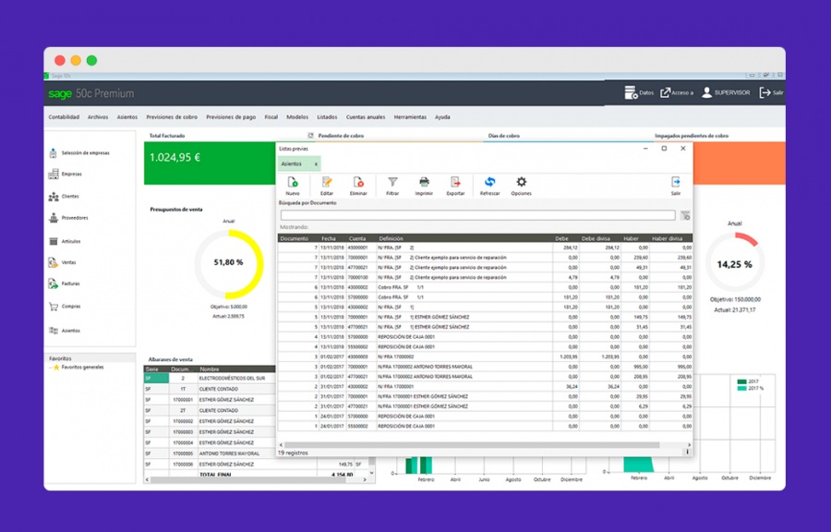Click the Asientos list horizontal scrollbar
The height and width of the screenshot is (532, 831).
pyautogui.click(x=472, y=445)
